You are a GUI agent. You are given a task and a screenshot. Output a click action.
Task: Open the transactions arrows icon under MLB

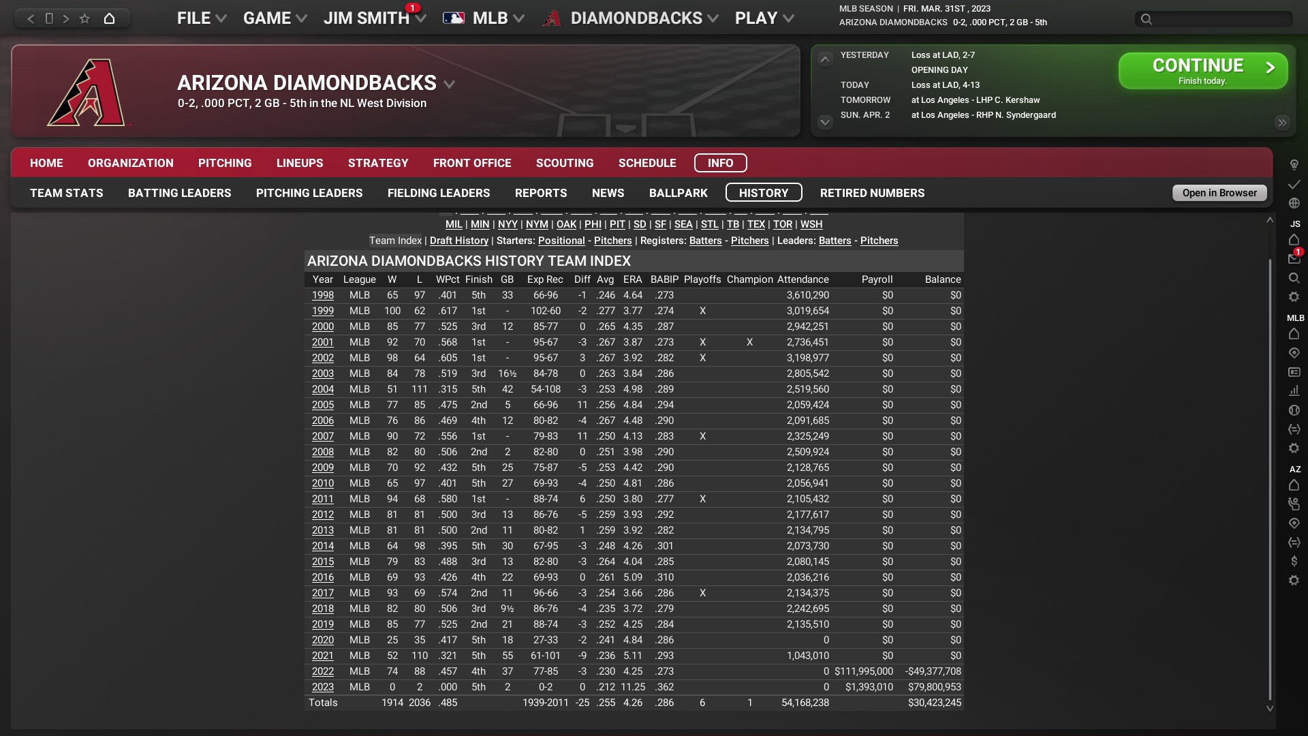point(1294,429)
